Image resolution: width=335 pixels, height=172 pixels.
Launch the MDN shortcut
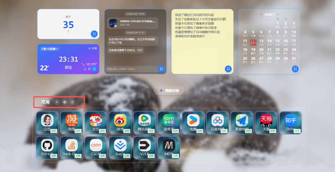tap(169, 148)
